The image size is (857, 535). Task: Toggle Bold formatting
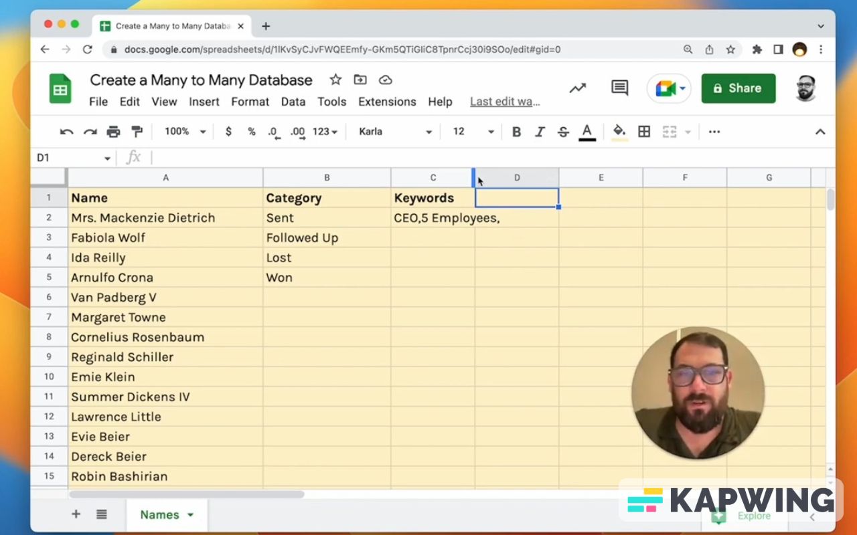click(516, 132)
